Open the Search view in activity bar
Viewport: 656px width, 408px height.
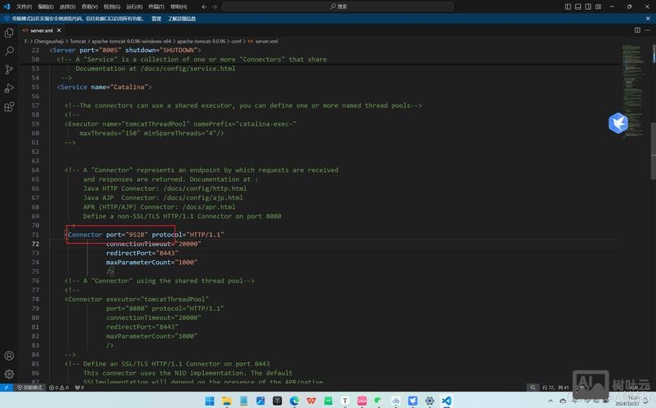pyautogui.click(x=9, y=52)
